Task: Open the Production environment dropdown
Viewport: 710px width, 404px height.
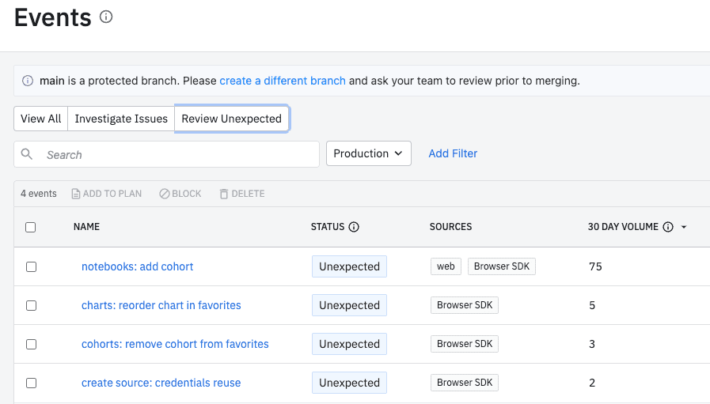Action: click(x=368, y=153)
